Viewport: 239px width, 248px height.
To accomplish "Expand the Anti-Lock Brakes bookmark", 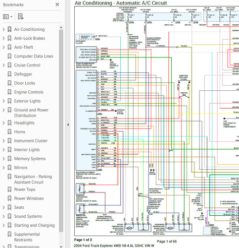I will coord(3,38).
